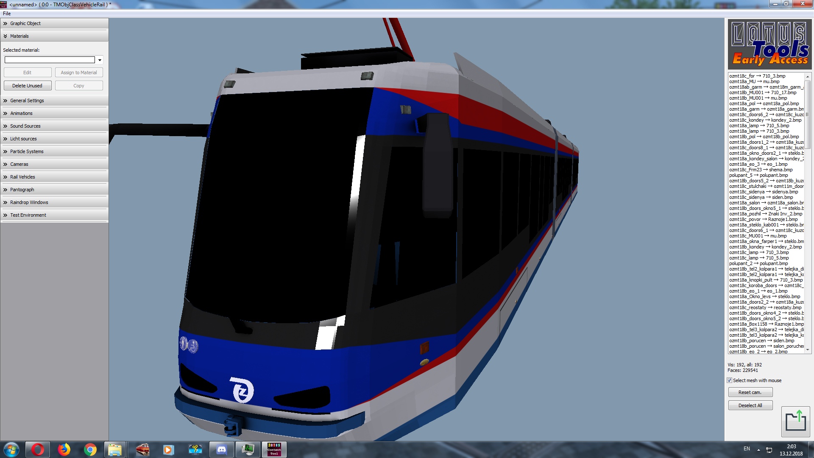Click the LOTUS Content Tool taskbar icon
This screenshot has width=814, height=458.
point(274,450)
